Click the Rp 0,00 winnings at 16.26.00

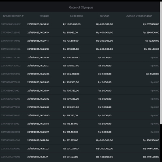point(155,115)
